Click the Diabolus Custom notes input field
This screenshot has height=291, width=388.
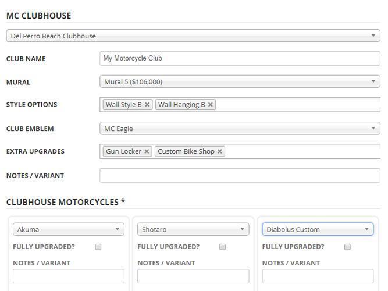(x=318, y=276)
